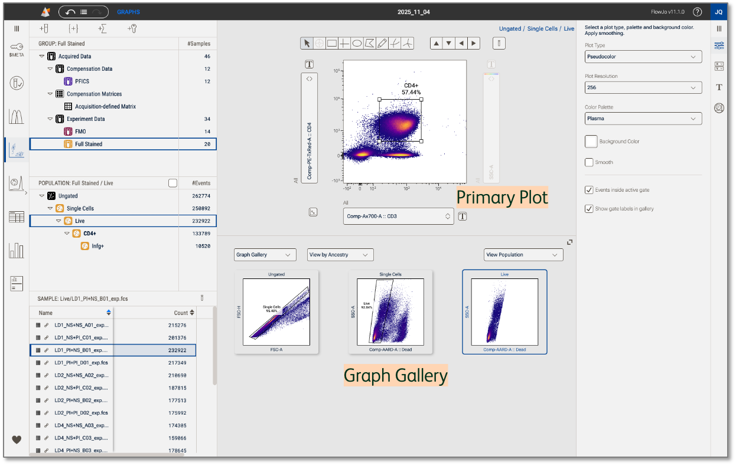Select the quadrant crosshair gate tool
The image size is (736, 466).
[x=344, y=43]
